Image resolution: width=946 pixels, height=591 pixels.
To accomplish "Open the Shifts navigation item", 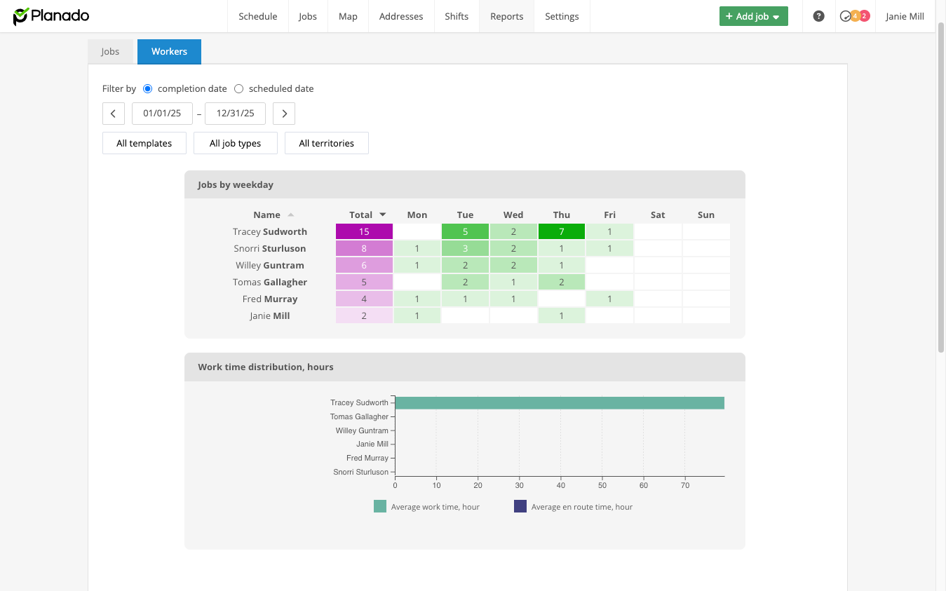I will pos(457,16).
